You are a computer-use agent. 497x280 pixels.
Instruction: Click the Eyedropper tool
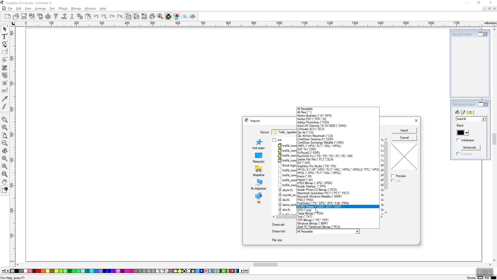point(4,99)
